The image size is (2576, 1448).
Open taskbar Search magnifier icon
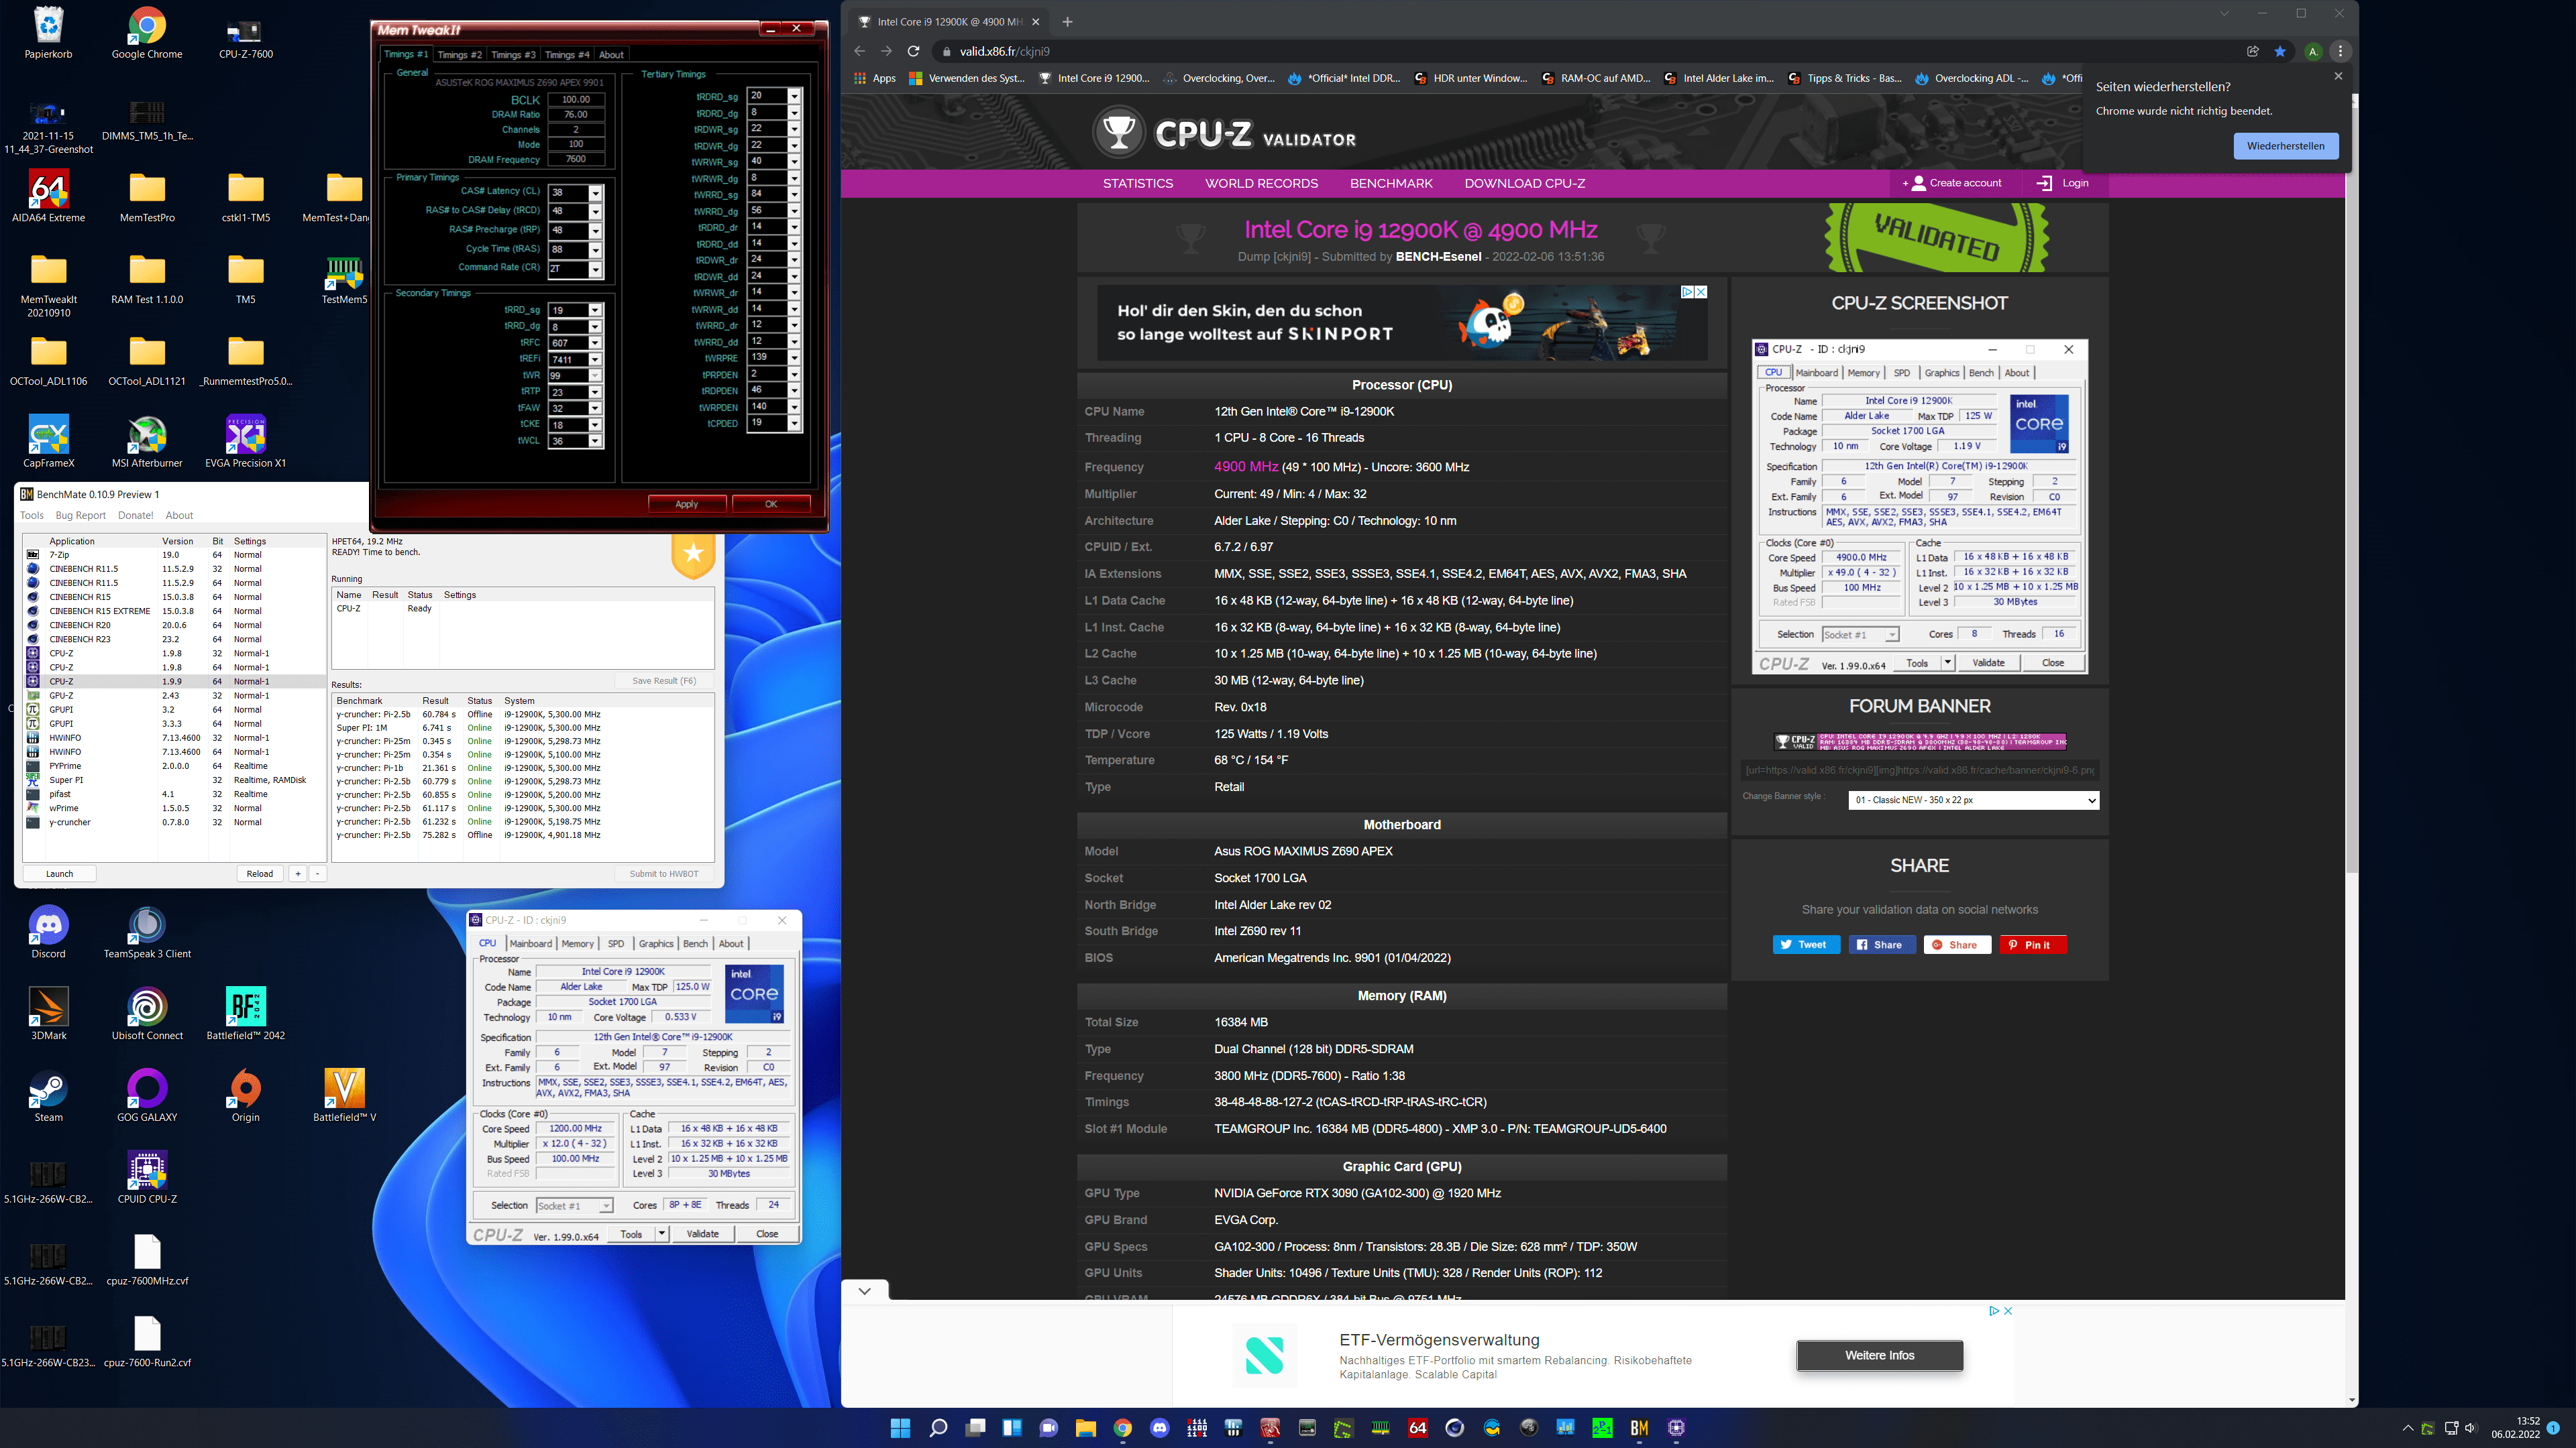(x=938, y=1428)
